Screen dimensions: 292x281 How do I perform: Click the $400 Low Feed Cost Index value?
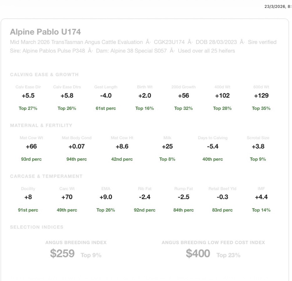pyautogui.click(x=198, y=254)
